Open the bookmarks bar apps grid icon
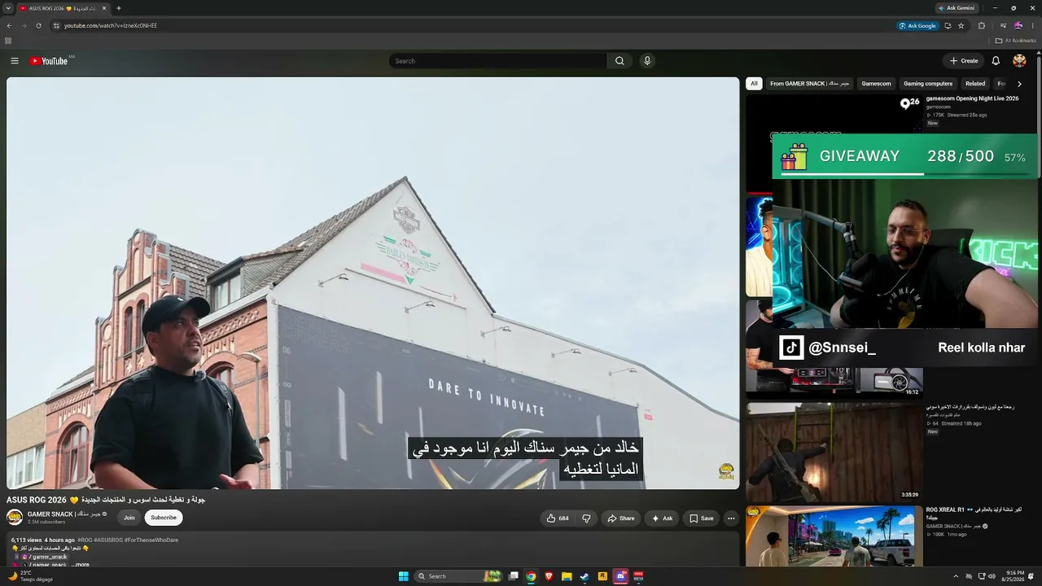Image resolution: width=1042 pixels, height=586 pixels. point(8,41)
